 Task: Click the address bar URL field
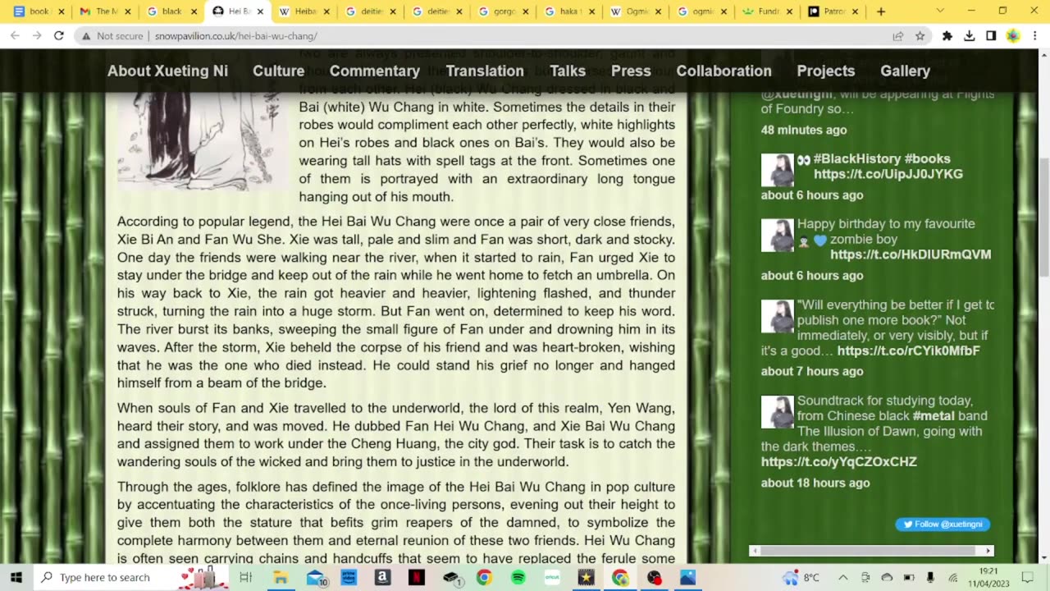[517, 36]
